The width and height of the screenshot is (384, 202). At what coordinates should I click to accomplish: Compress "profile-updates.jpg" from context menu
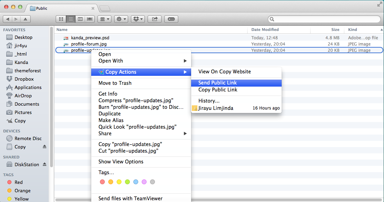[141, 100]
